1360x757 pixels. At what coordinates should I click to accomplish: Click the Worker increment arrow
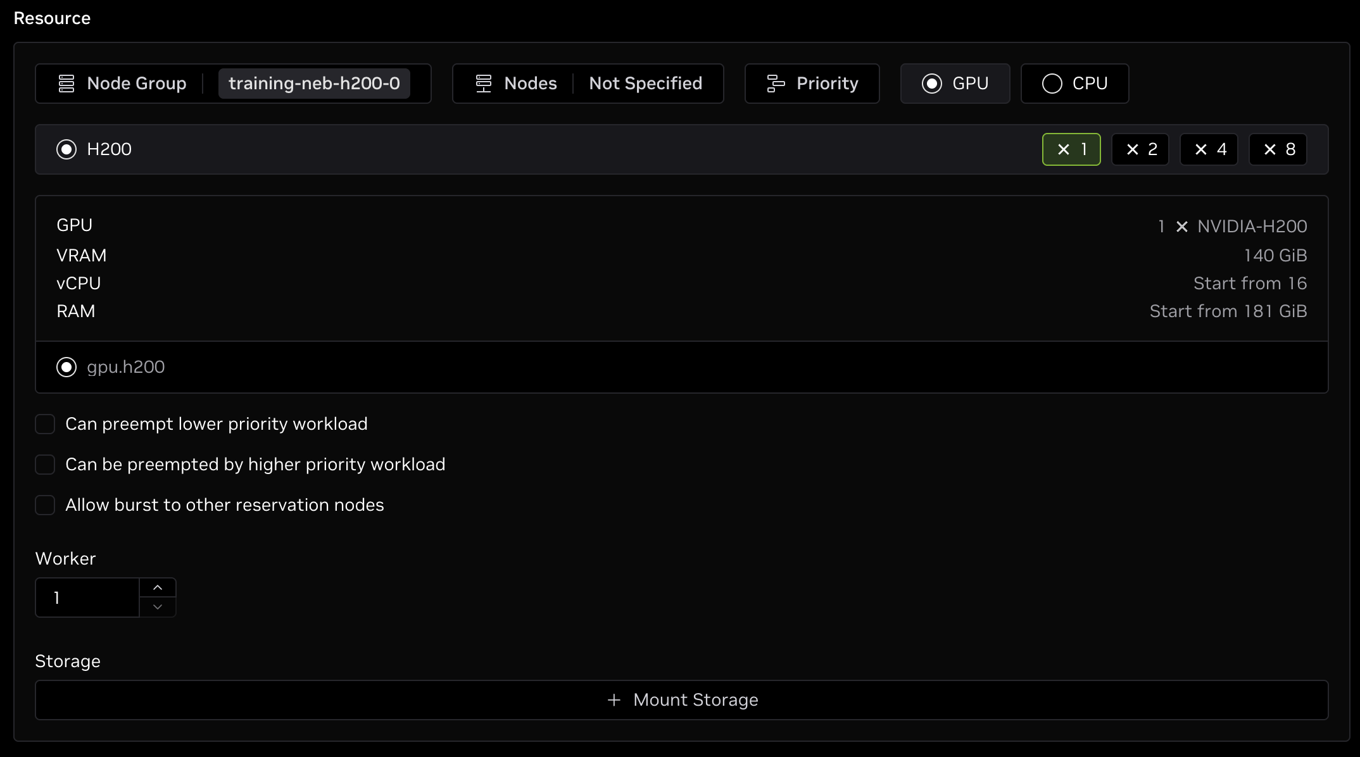point(158,588)
